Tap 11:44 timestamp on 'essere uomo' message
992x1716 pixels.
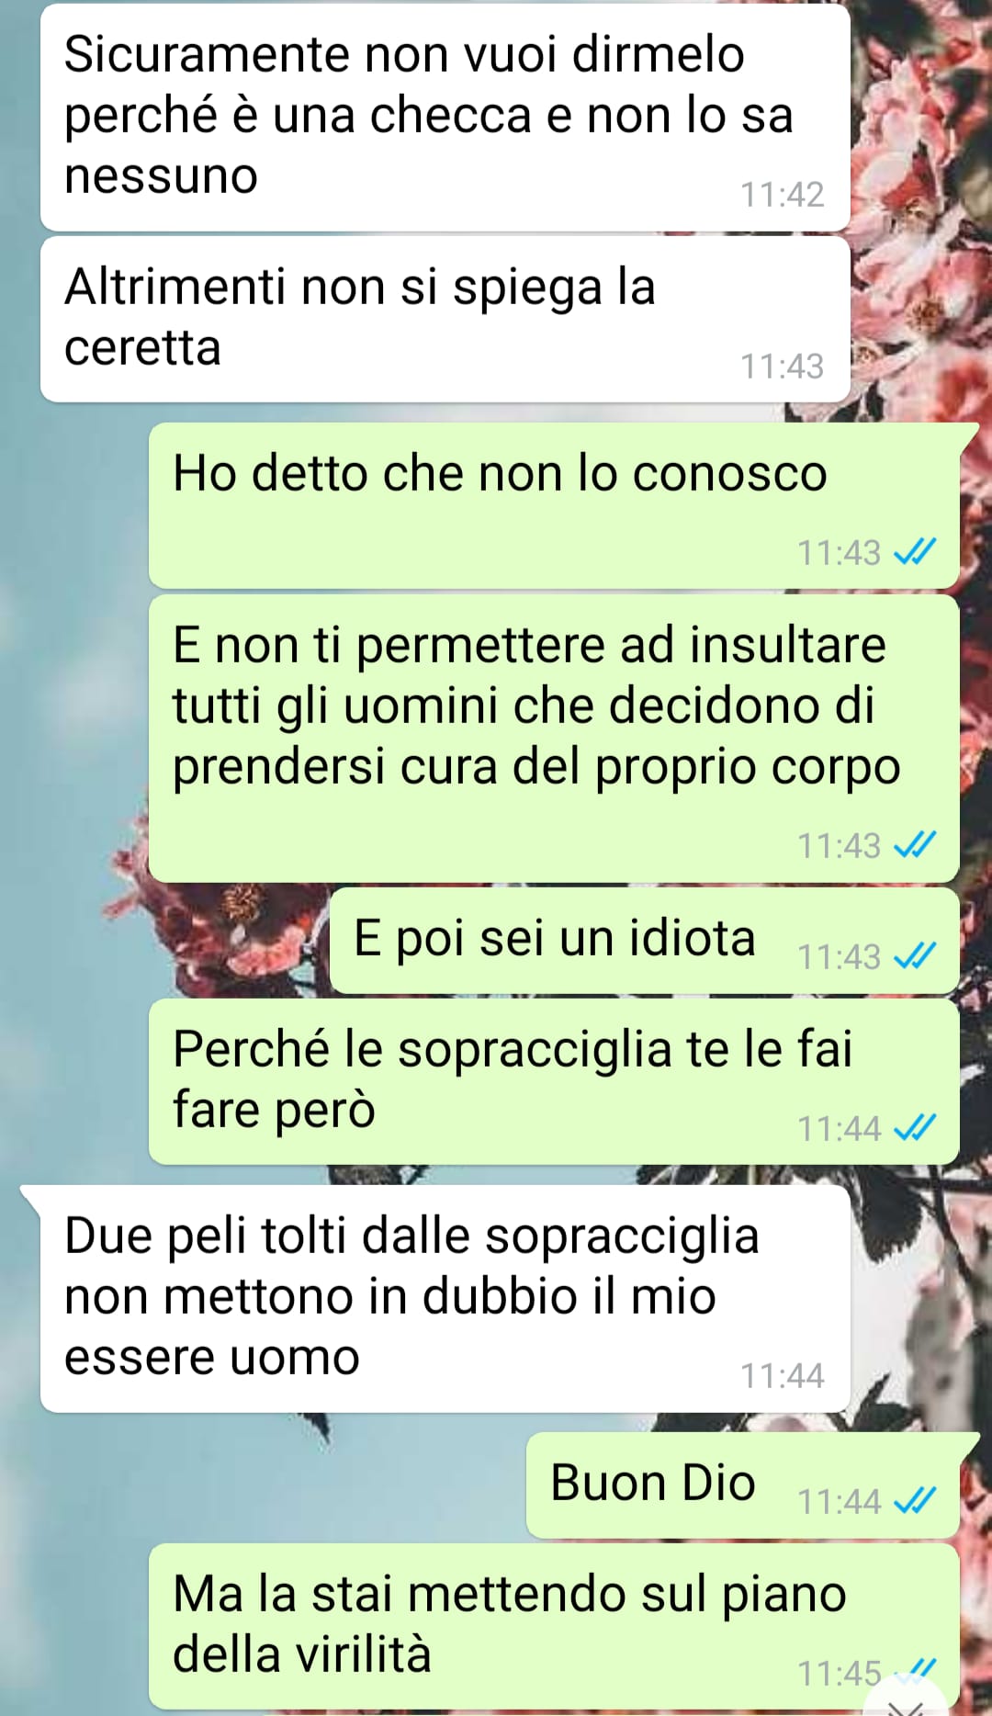782,1376
